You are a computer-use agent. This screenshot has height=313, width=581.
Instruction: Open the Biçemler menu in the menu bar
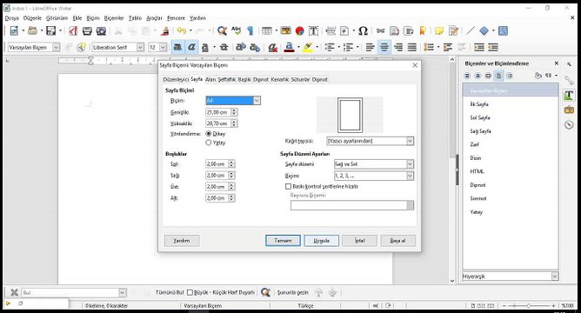pyautogui.click(x=114, y=17)
